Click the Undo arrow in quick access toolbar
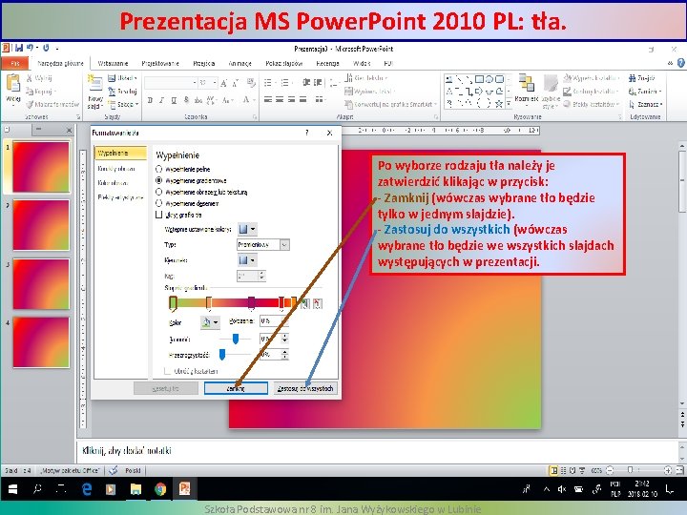 [x=30, y=48]
